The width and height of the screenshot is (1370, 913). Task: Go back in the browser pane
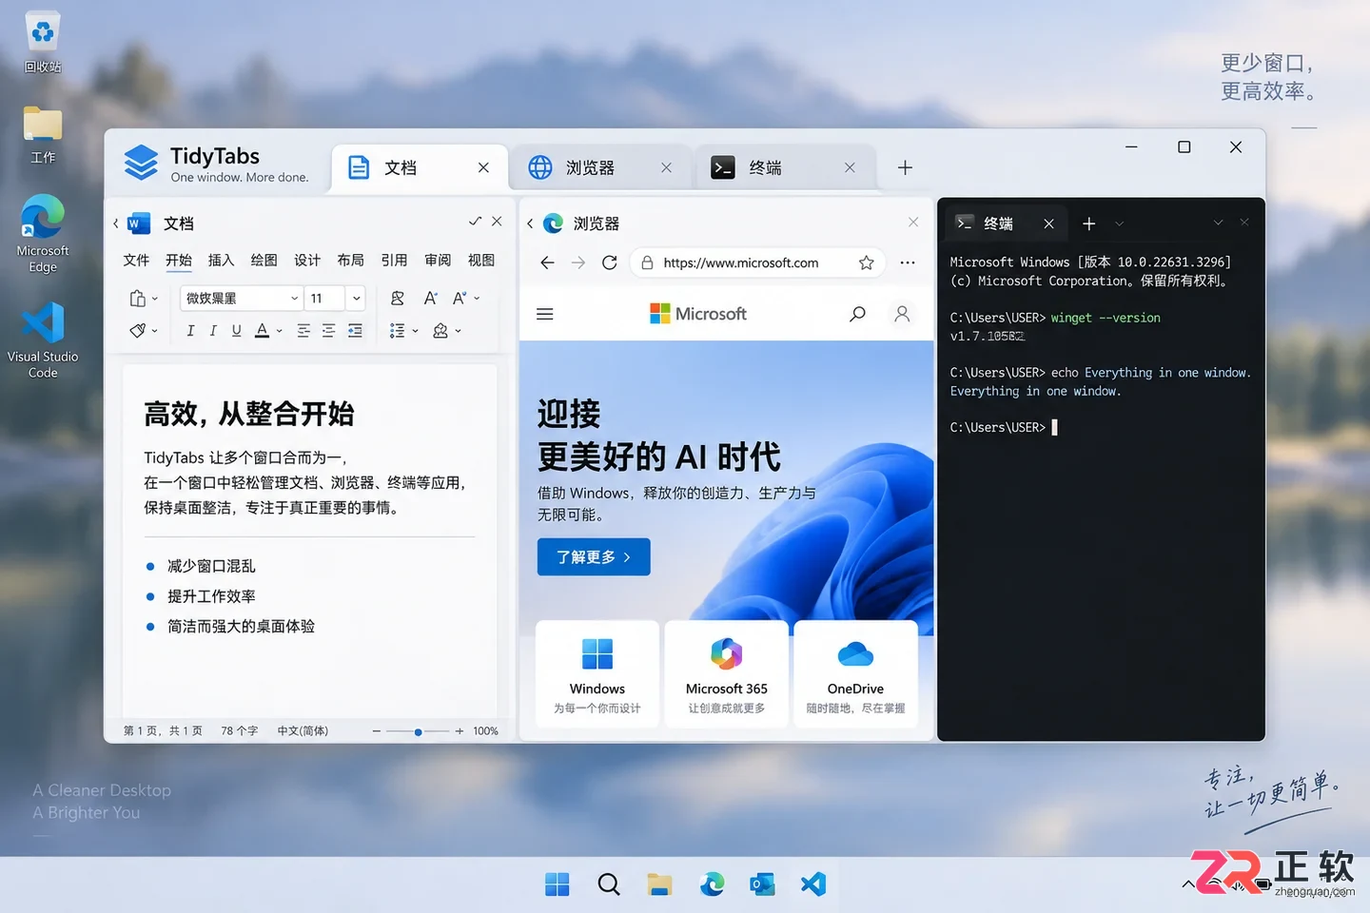tap(547, 262)
